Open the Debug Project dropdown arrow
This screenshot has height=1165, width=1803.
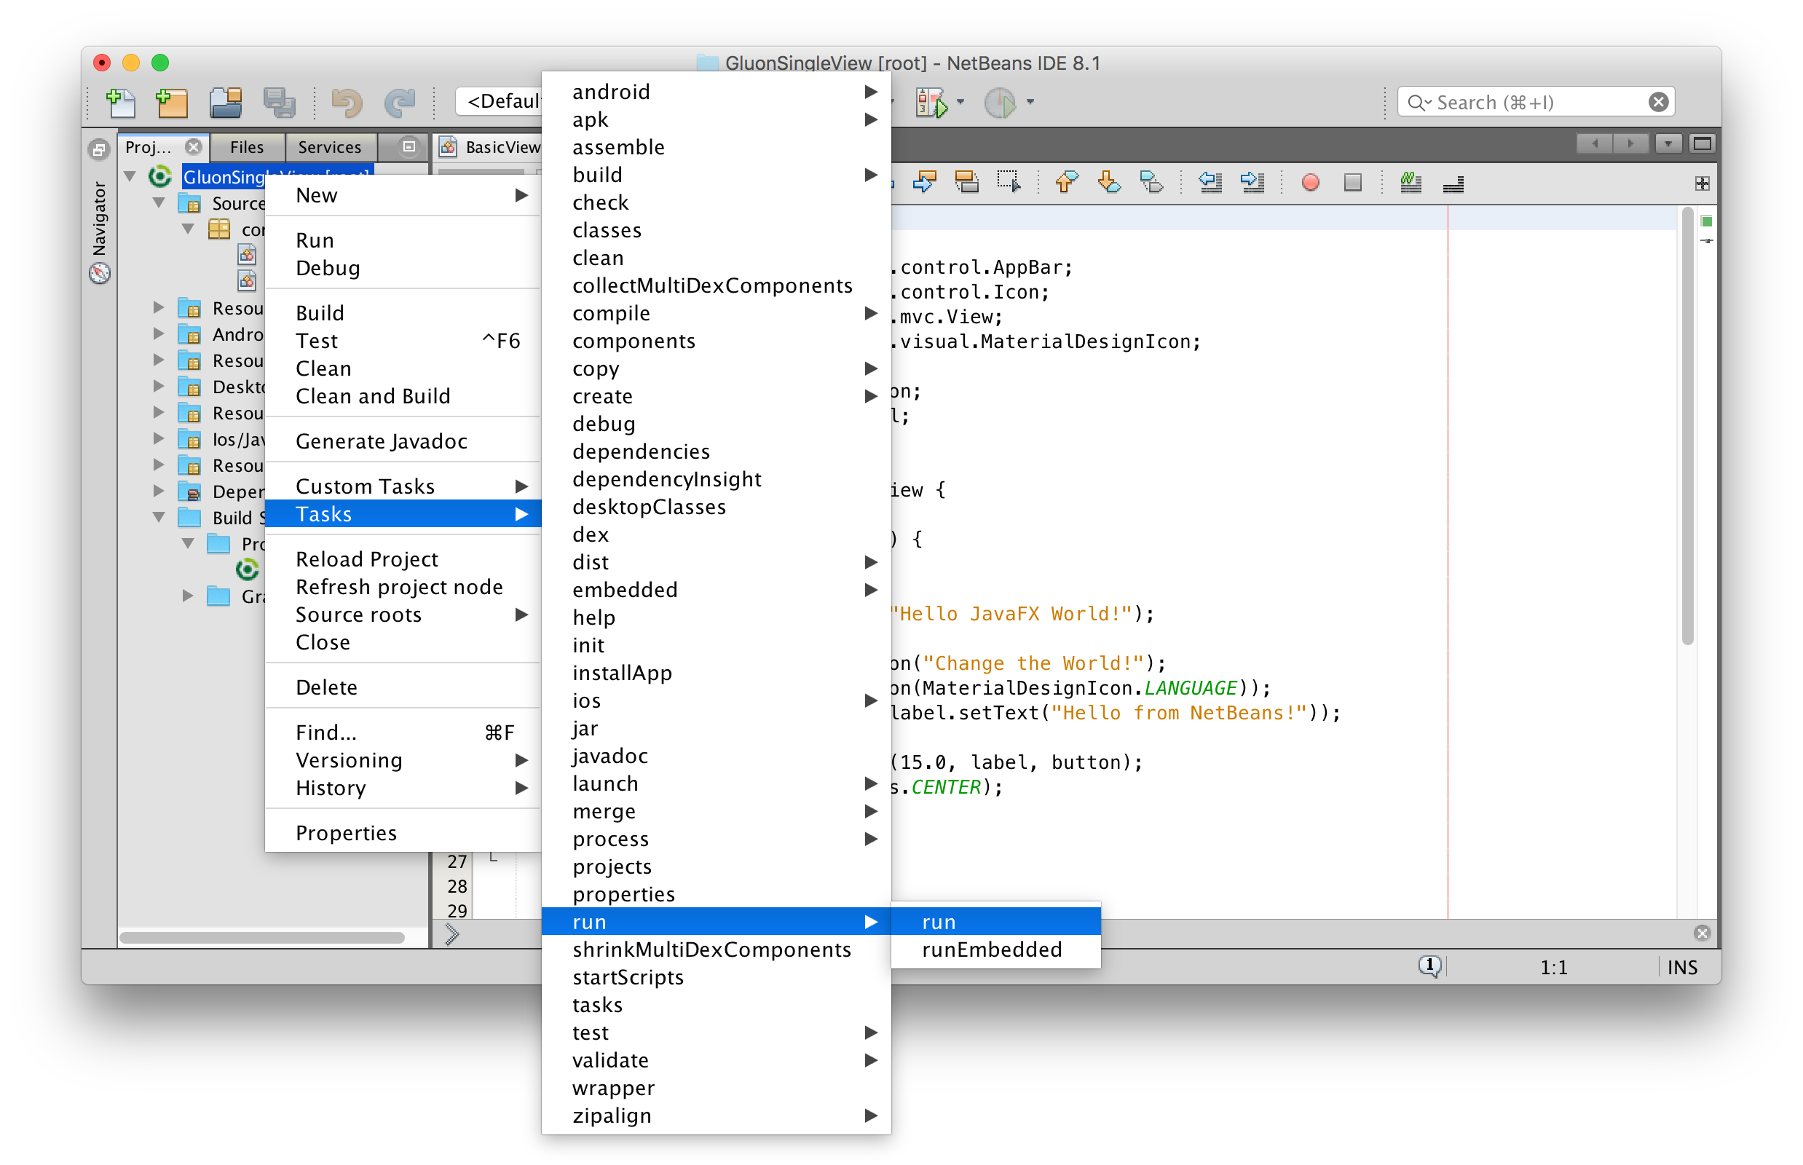960,102
